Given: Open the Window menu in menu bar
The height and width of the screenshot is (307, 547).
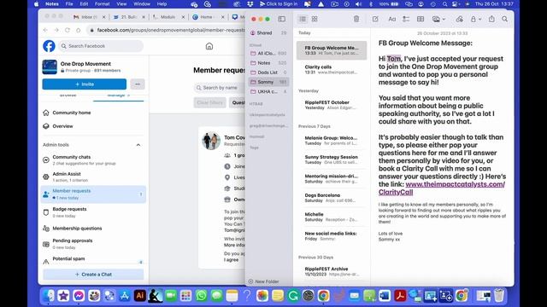Looking at the screenshot, I should coord(142,4).
